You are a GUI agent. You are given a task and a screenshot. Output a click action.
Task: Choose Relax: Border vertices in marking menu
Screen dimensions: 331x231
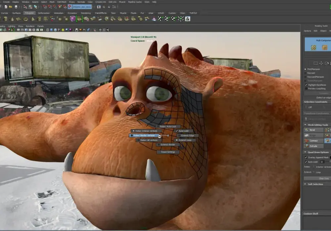(144, 136)
